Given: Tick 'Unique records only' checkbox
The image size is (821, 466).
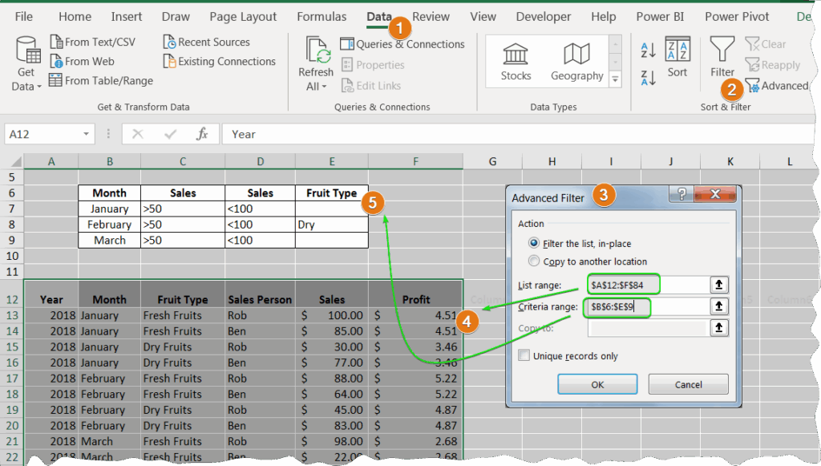Looking at the screenshot, I should (x=524, y=355).
